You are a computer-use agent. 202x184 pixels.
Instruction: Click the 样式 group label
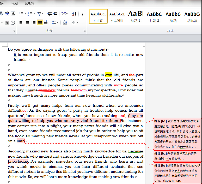pos(170,31)
